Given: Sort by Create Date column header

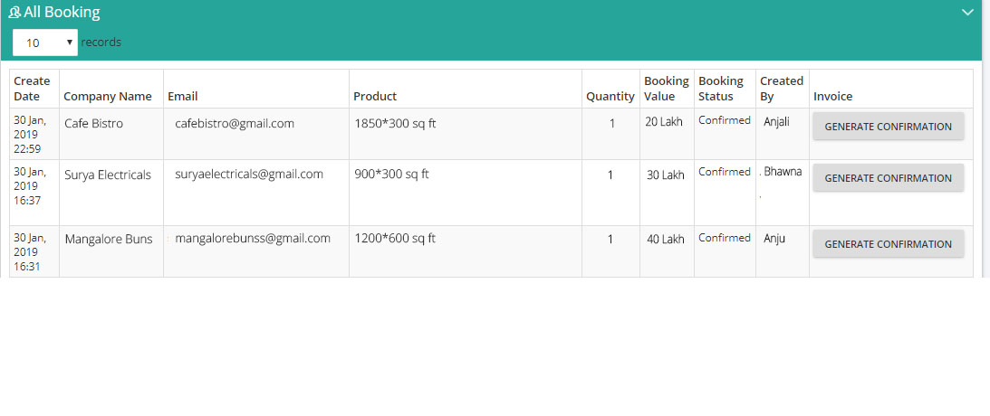Looking at the screenshot, I should [32, 89].
